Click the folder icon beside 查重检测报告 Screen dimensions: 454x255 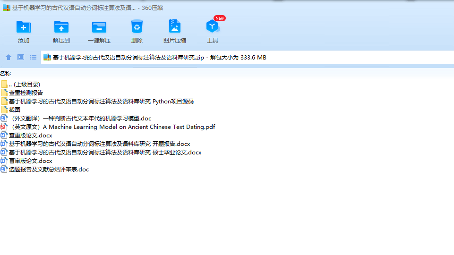[4, 93]
